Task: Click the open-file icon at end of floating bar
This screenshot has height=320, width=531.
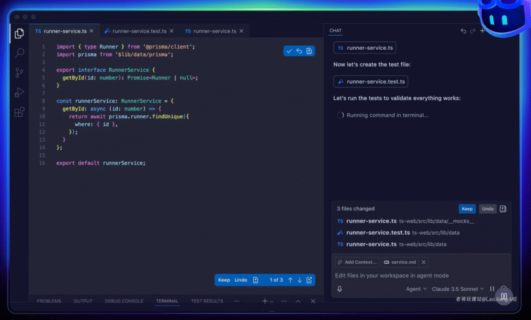Action: [x=309, y=280]
